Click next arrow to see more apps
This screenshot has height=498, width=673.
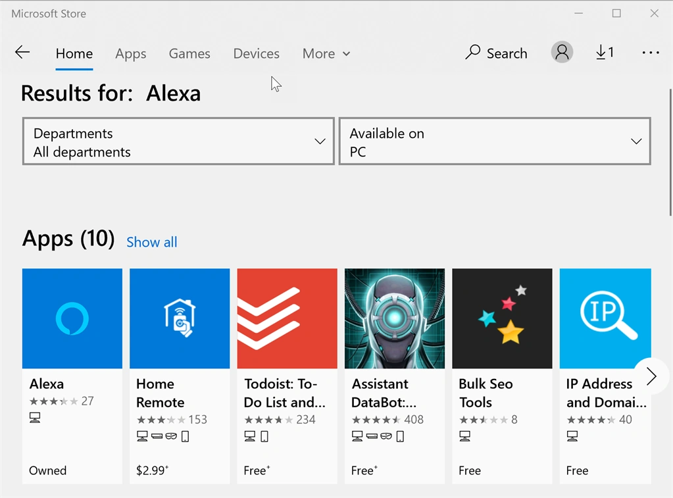pyautogui.click(x=651, y=376)
